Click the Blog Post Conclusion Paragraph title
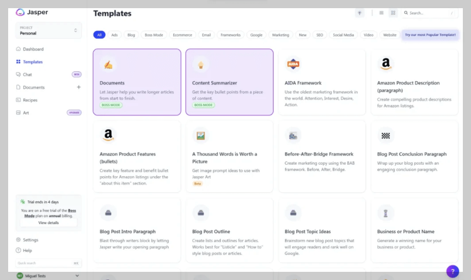 pyautogui.click(x=412, y=154)
